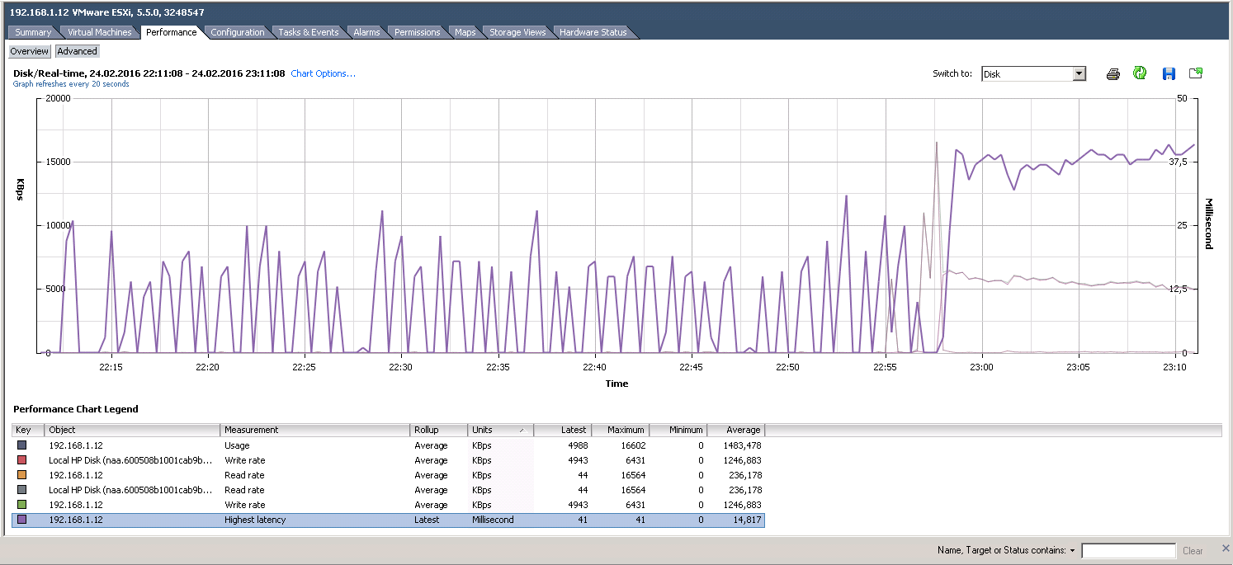The width and height of the screenshot is (1233, 565).
Task: Click the print chart printer icon
Action: click(1113, 74)
